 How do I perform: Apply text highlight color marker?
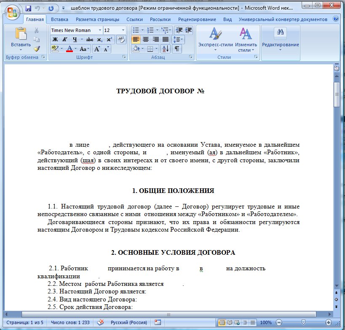pos(55,49)
